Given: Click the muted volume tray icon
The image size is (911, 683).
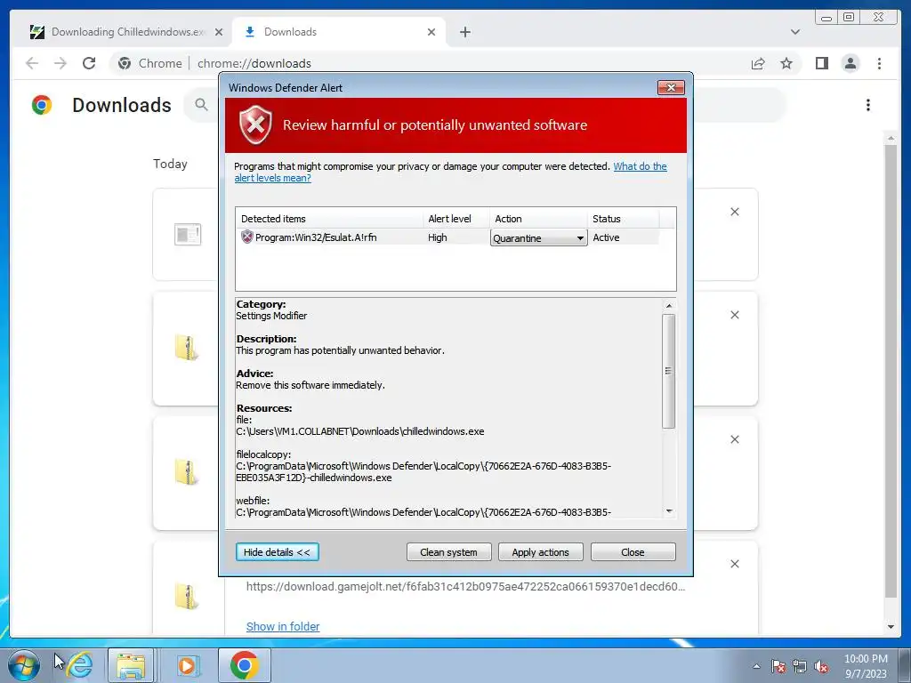Looking at the screenshot, I should coord(821,666).
